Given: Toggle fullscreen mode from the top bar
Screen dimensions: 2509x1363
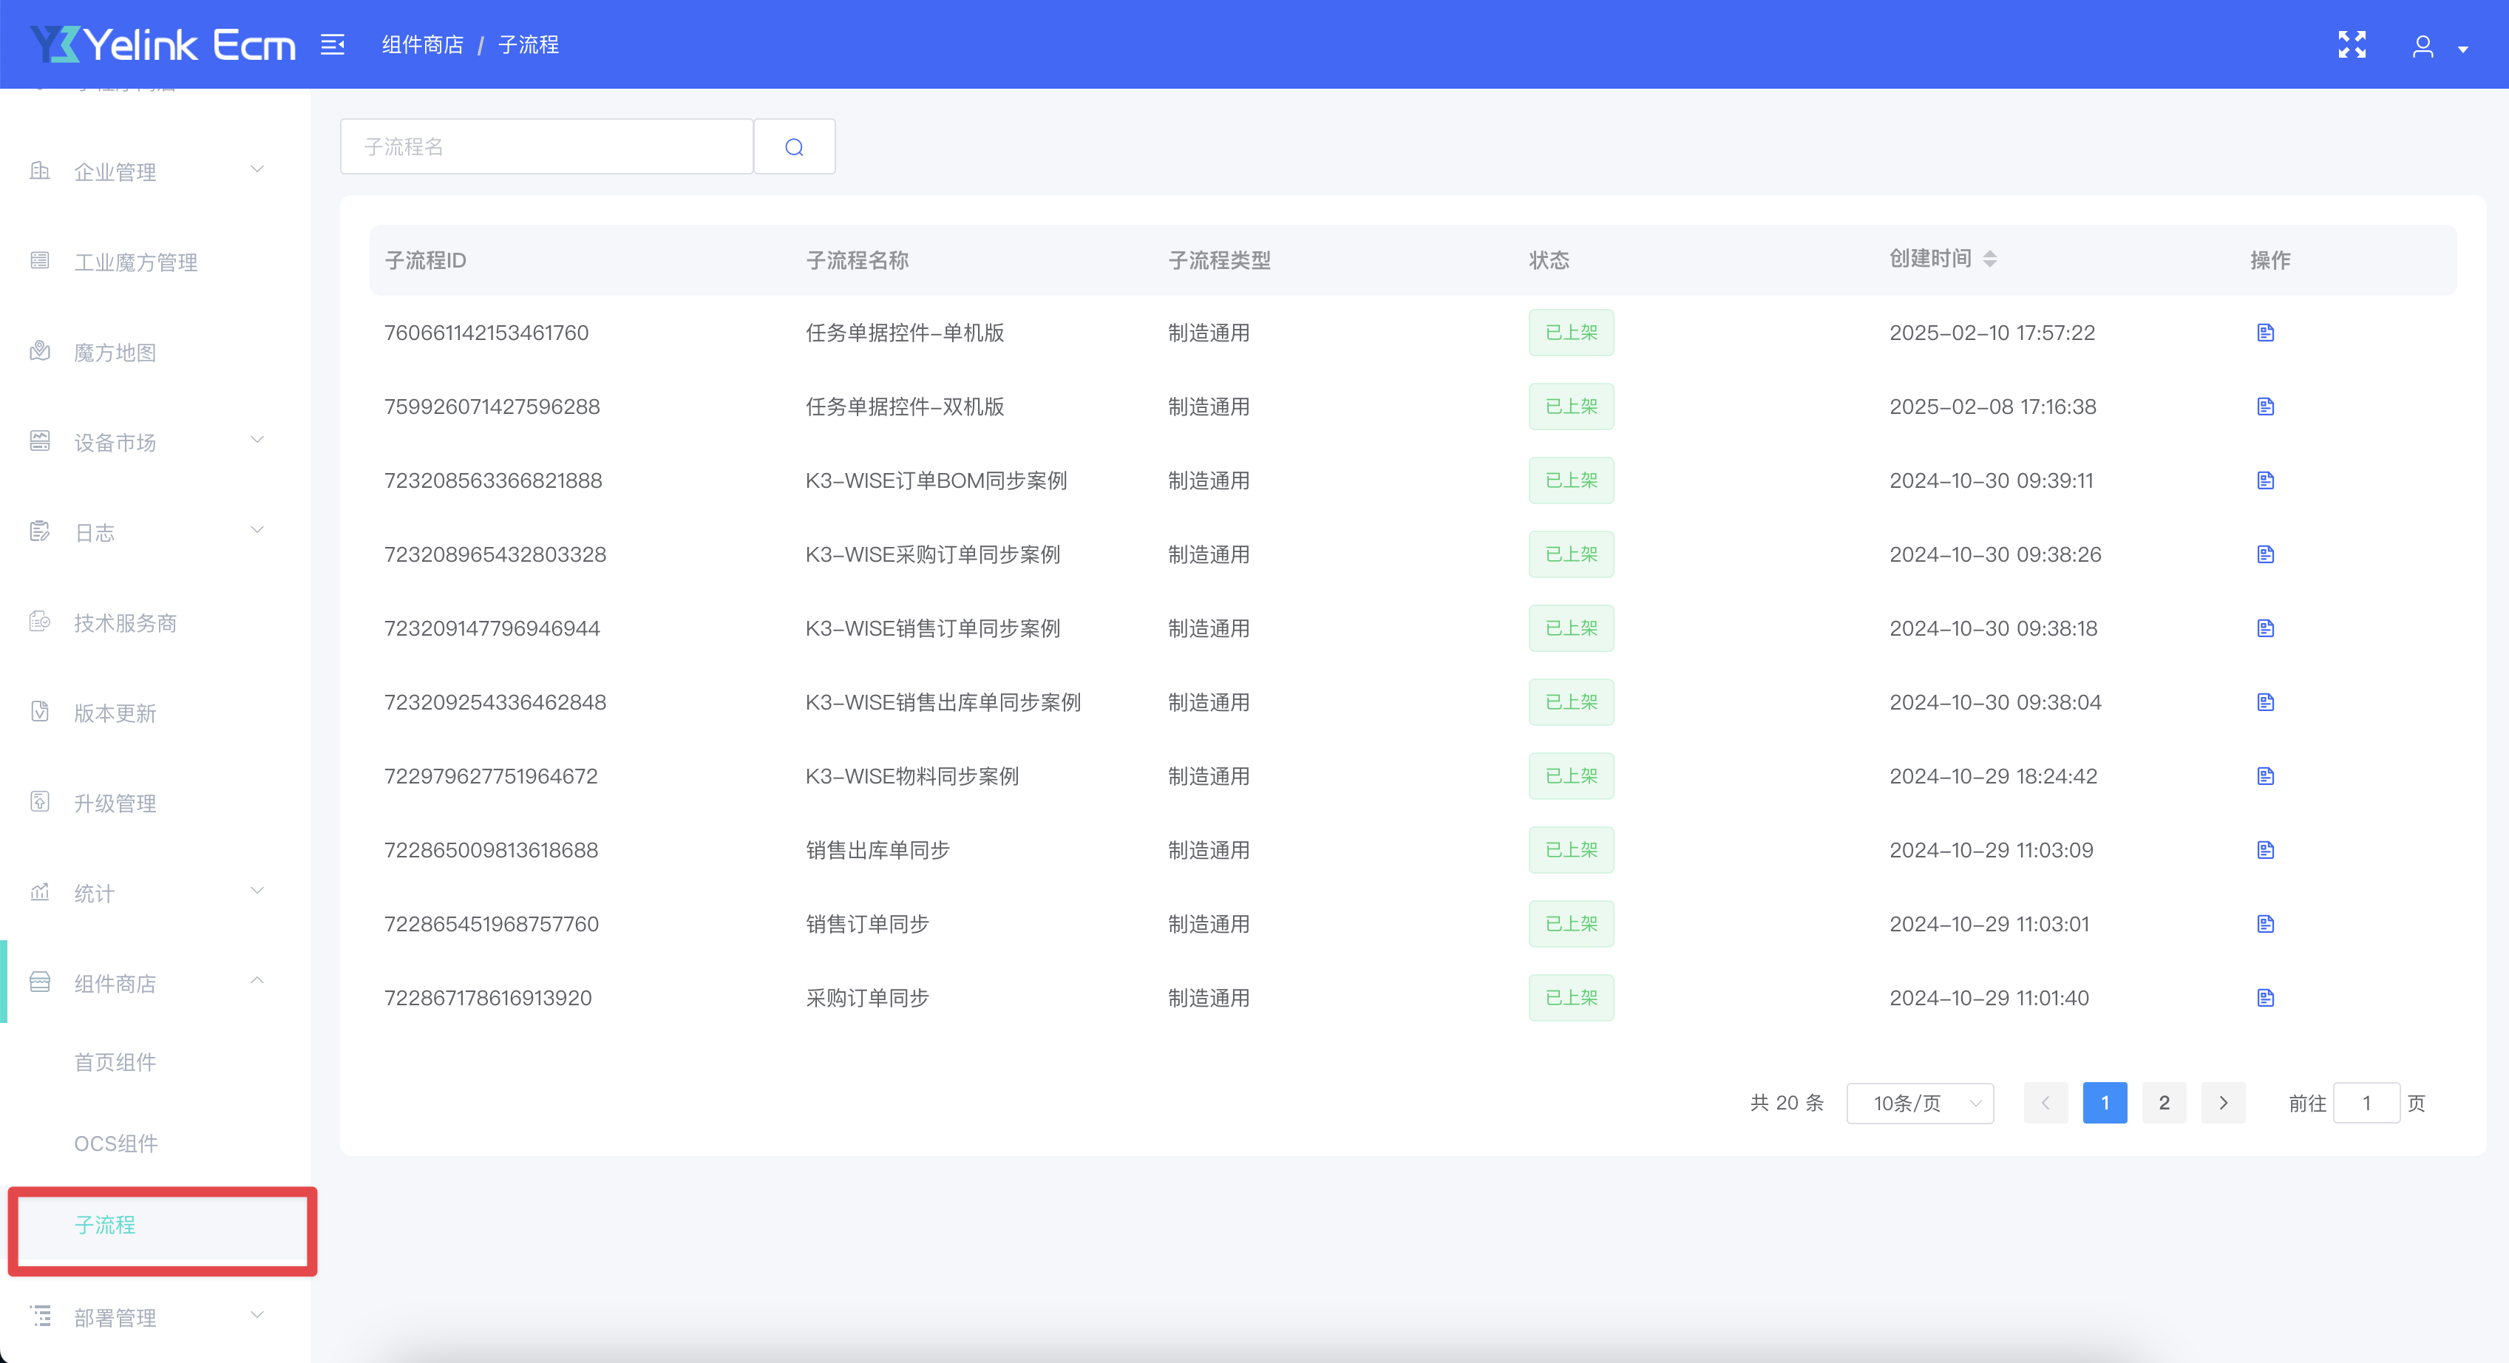Looking at the screenshot, I should [2352, 44].
